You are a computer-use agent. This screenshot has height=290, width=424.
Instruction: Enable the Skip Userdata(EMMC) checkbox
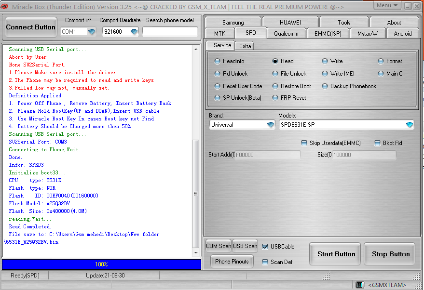coord(304,143)
